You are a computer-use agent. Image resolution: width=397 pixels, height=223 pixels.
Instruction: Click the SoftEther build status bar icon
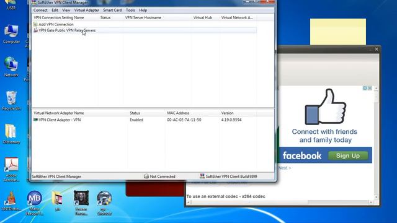pyautogui.click(x=202, y=176)
